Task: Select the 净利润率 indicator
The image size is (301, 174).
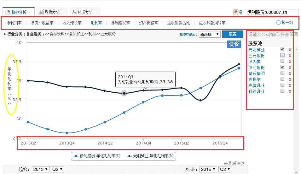Action: 14,23
